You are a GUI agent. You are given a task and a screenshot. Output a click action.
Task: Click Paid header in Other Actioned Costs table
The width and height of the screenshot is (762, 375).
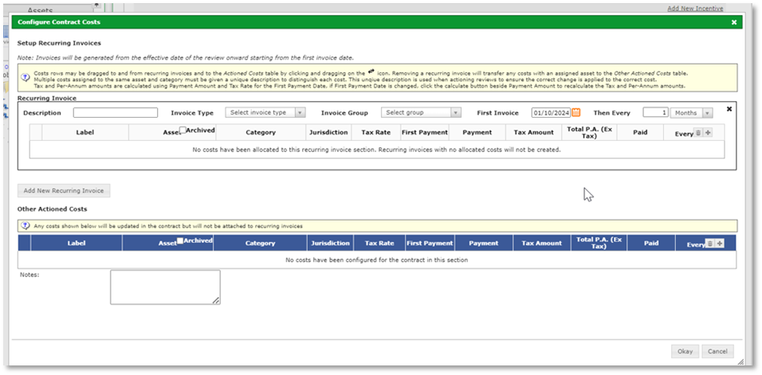click(650, 243)
